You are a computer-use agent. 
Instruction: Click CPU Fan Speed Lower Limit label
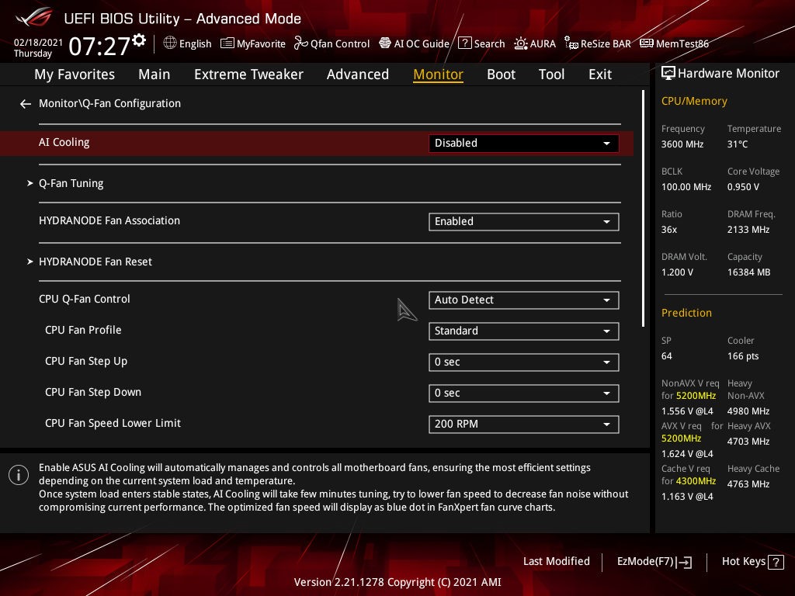[113, 423]
